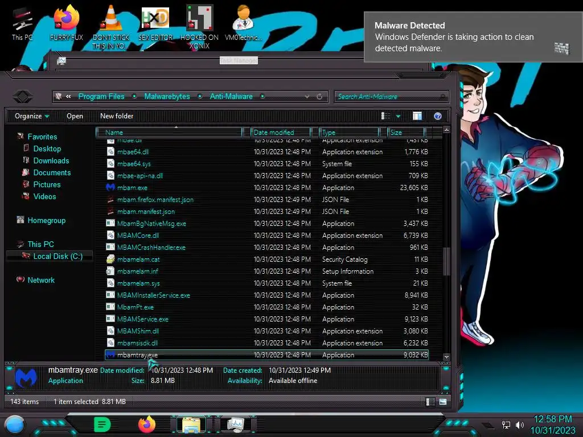Select the mbamtray.exe file icon
Screen dimensions: 583x437
pos(110,355)
